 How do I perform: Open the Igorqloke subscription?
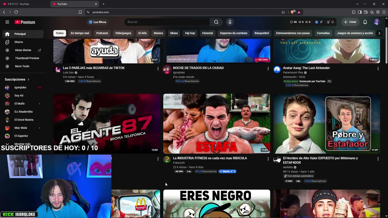23,88
